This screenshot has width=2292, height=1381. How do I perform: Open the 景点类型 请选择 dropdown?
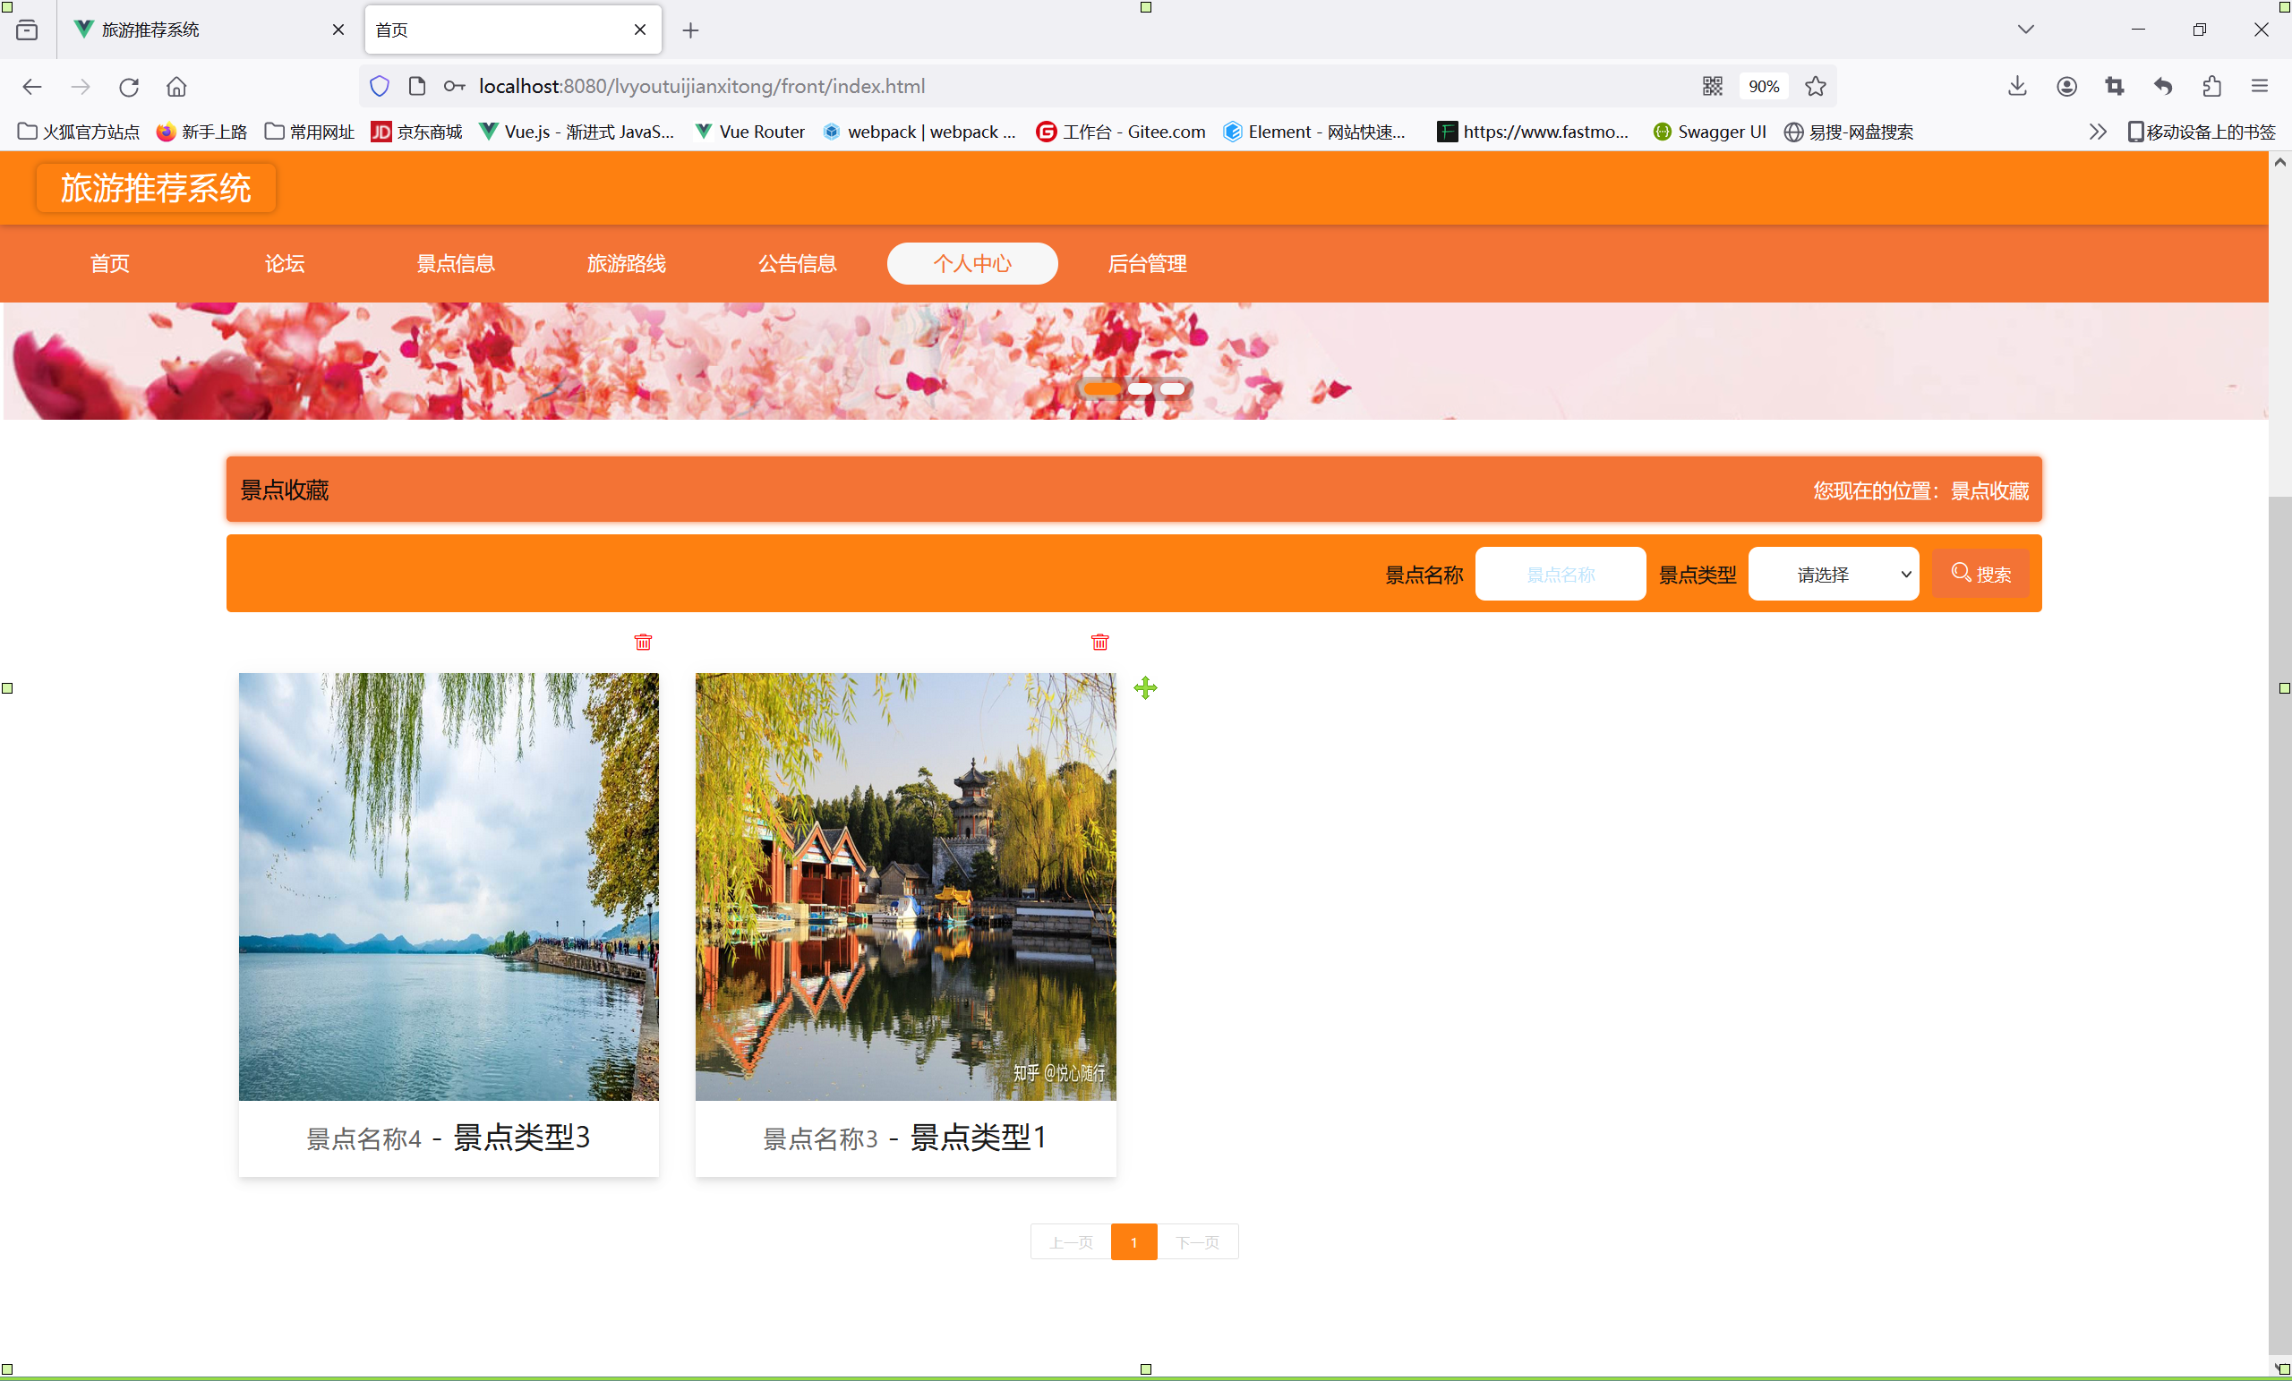tap(1833, 574)
